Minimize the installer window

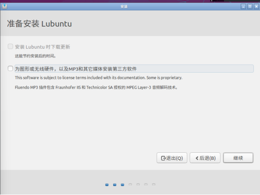point(243,7)
